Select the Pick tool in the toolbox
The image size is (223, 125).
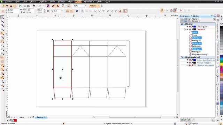click(x=2, y=17)
